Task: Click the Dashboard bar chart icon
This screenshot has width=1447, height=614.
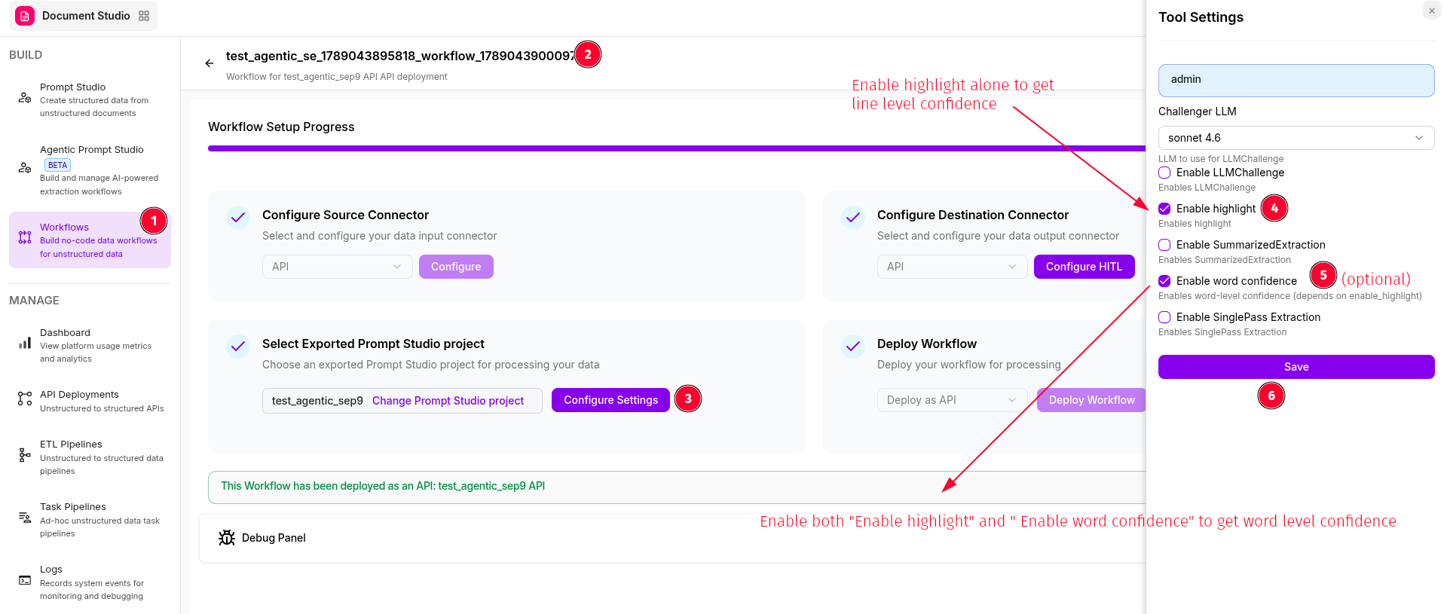Action: 25,343
